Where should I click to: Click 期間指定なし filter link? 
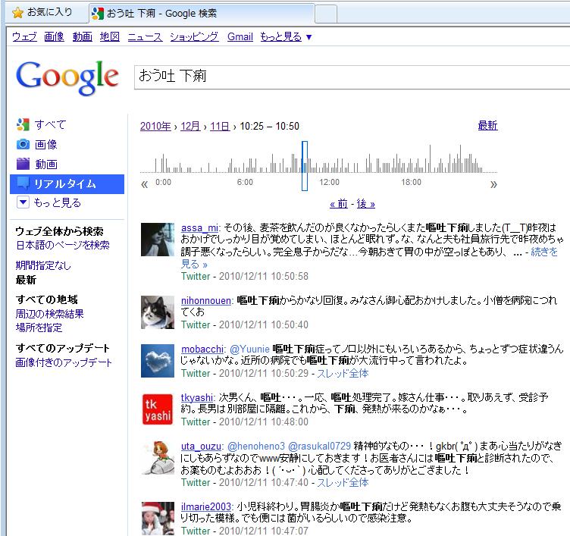43,265
